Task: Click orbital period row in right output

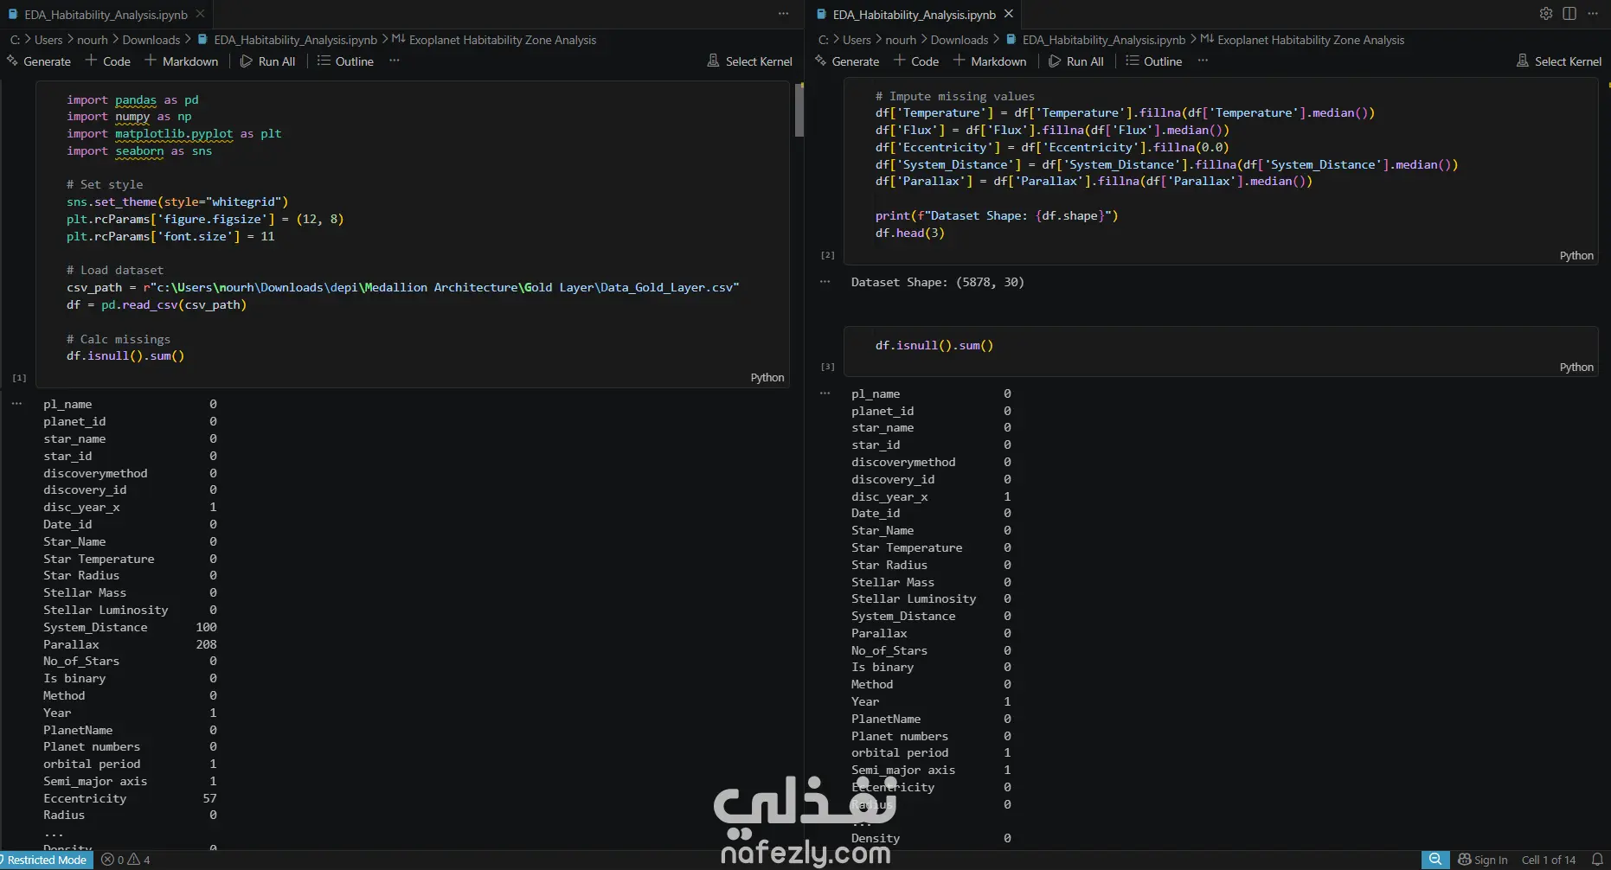Action: coord(931,753)
